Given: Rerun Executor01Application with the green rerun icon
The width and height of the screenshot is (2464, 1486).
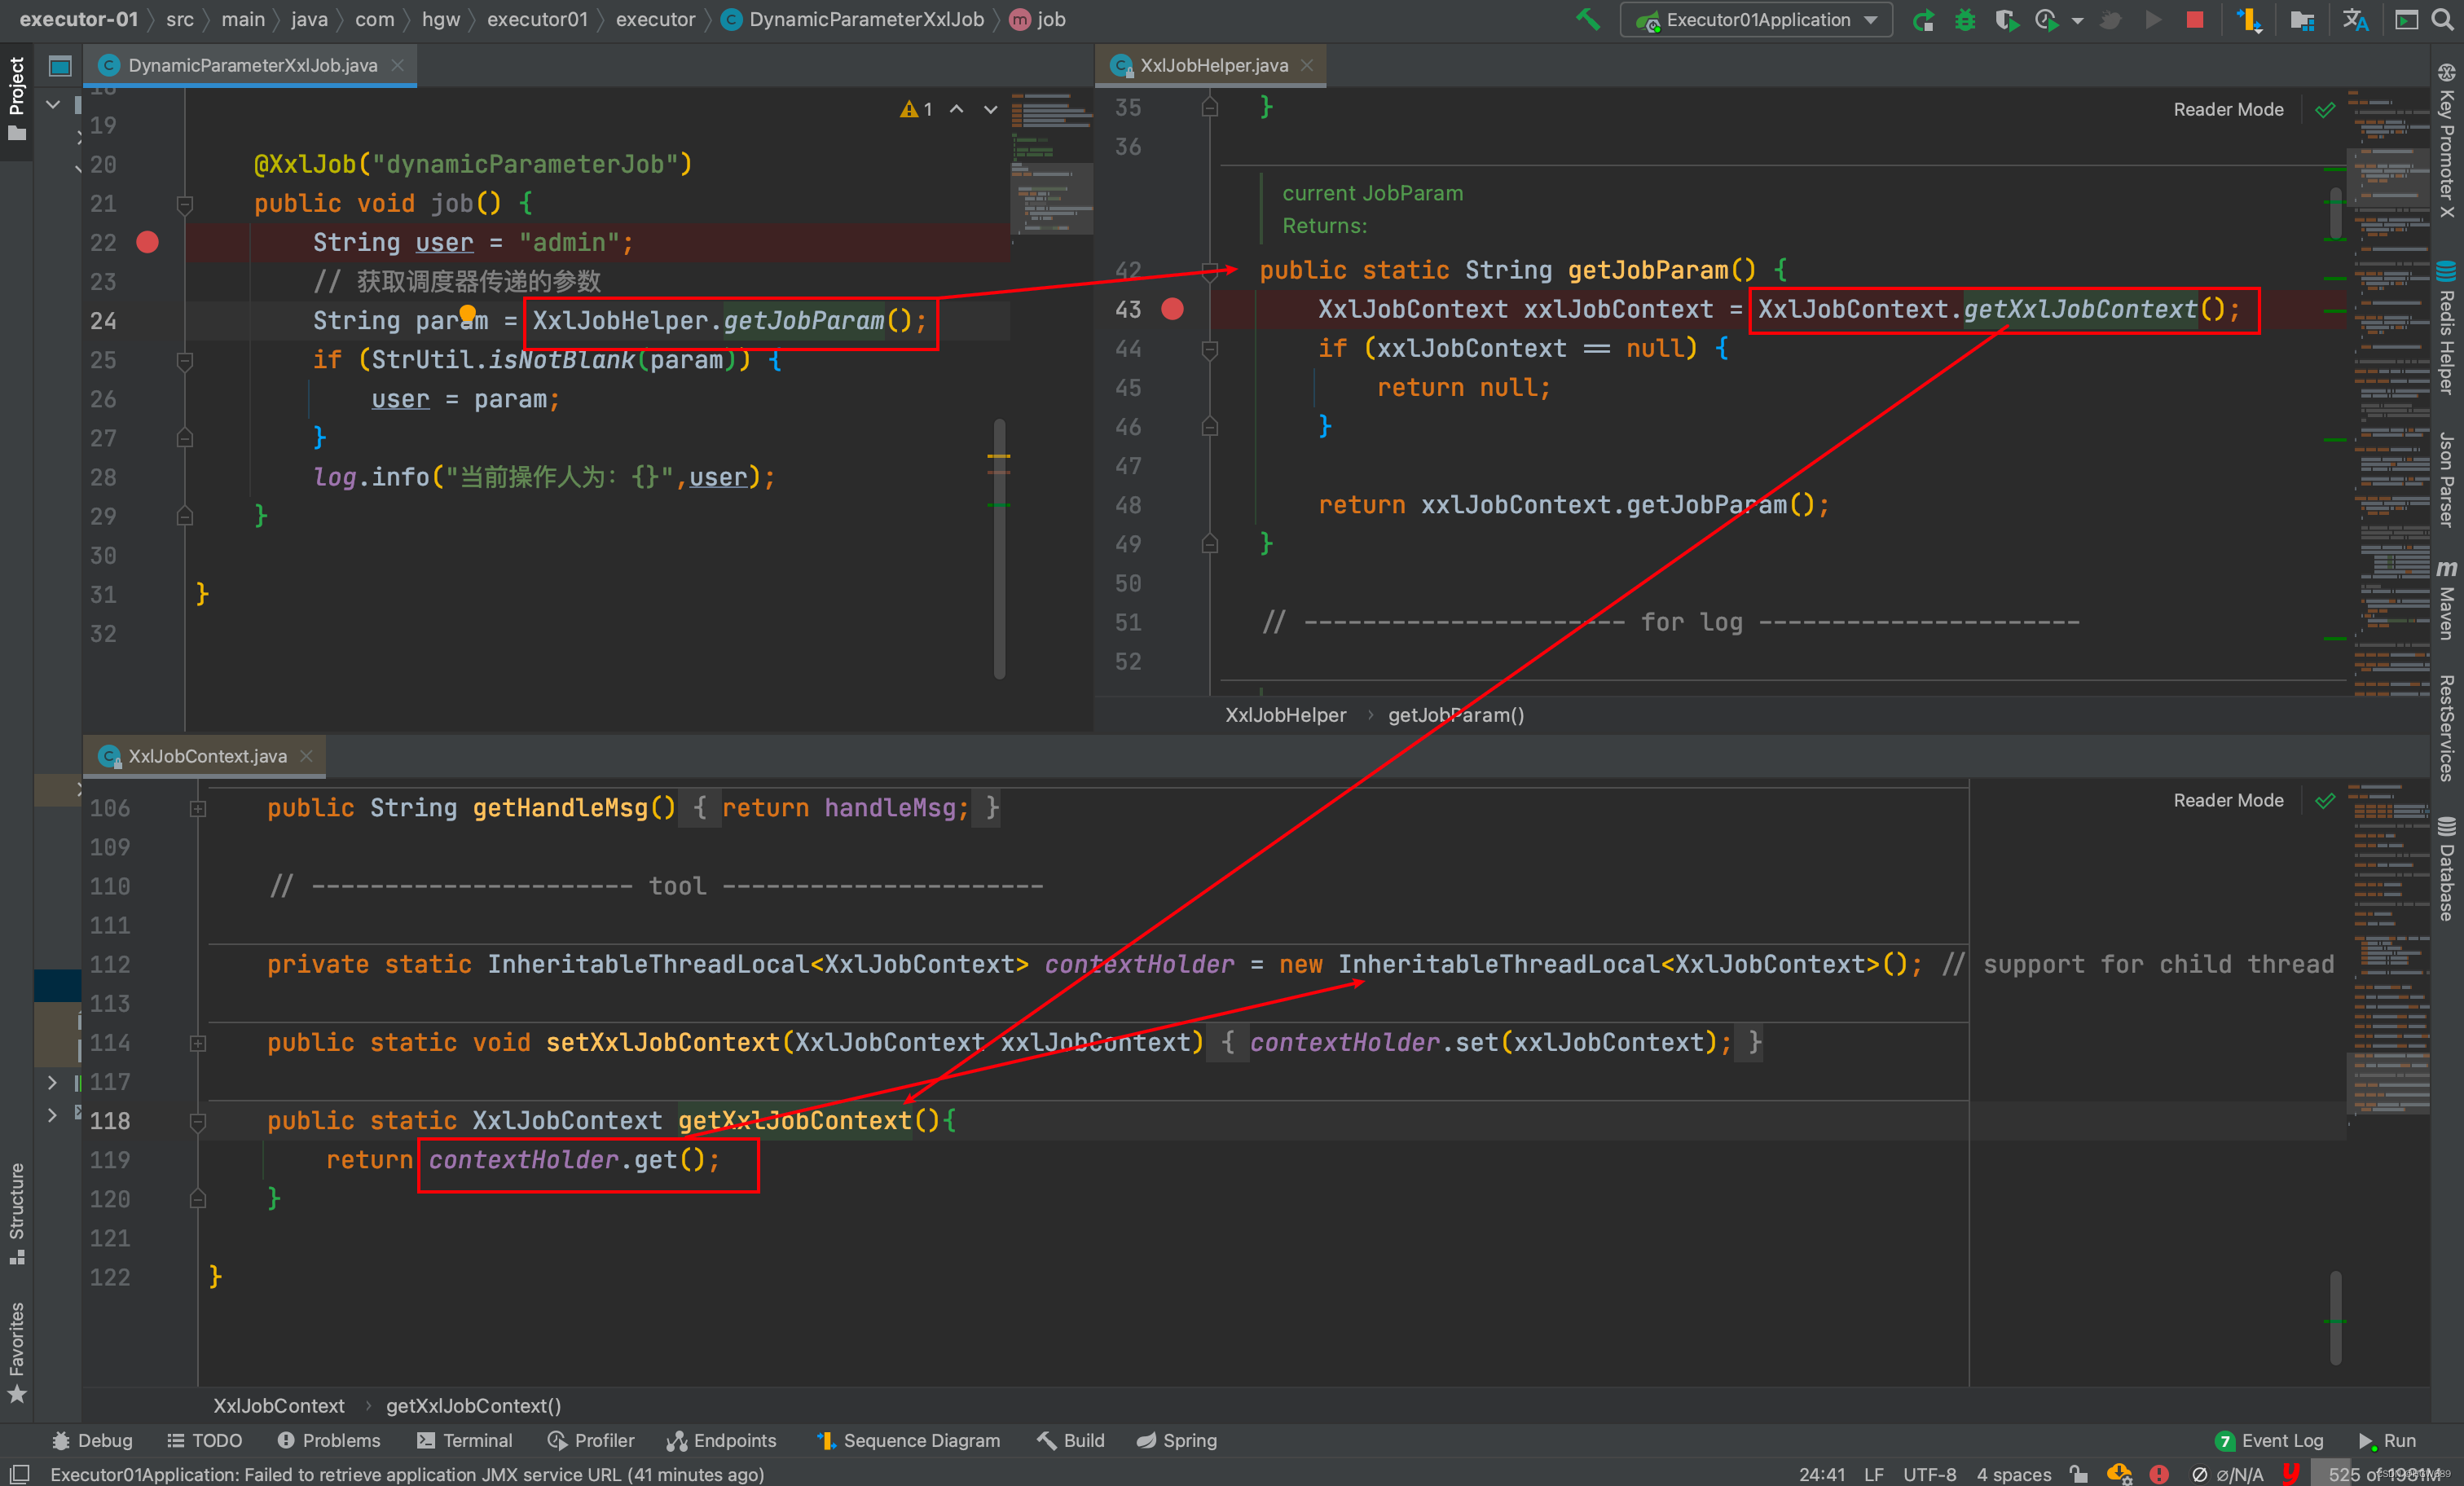Looking at the screenshot, I should pos(1923,20).
